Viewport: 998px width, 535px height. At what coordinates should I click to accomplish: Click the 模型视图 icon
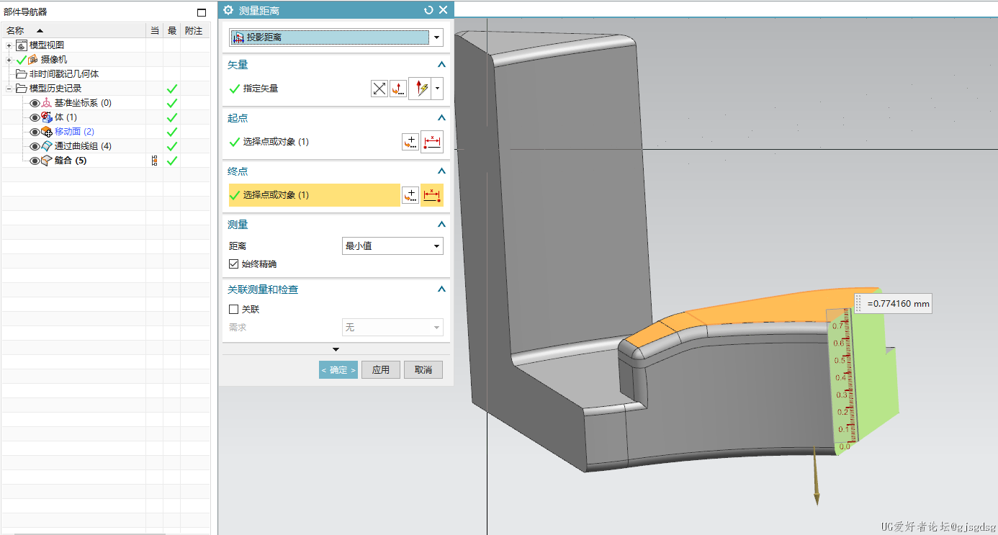(x=21, y=45)
